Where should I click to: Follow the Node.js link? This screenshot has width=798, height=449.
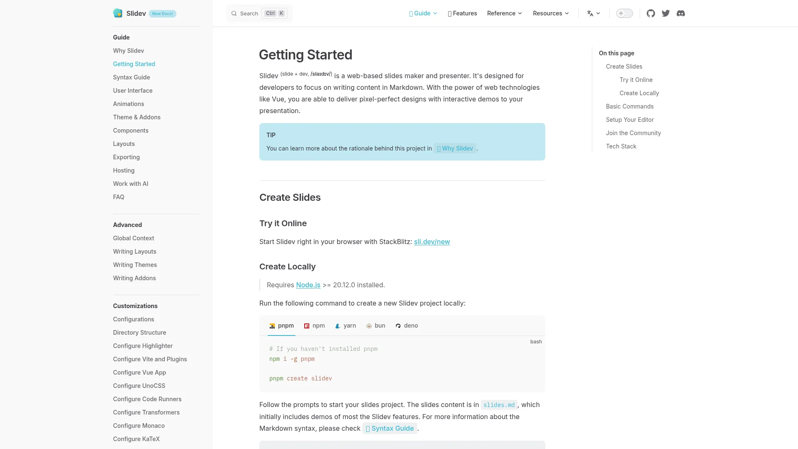click(308, 285)
